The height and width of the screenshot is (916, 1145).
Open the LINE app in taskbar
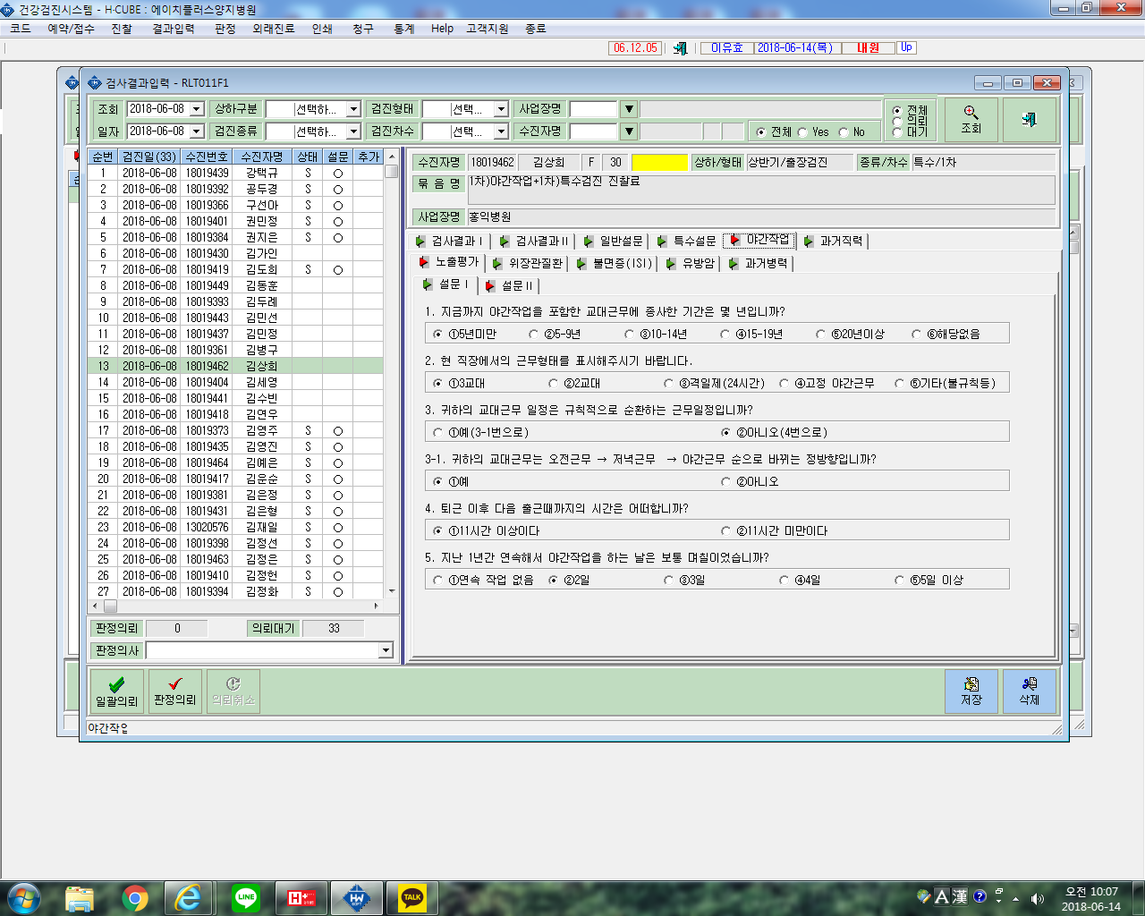pos(246,897)
